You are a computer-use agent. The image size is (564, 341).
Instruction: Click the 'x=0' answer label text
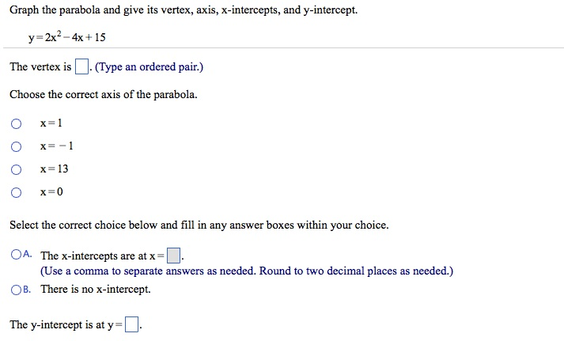(51, 192)
